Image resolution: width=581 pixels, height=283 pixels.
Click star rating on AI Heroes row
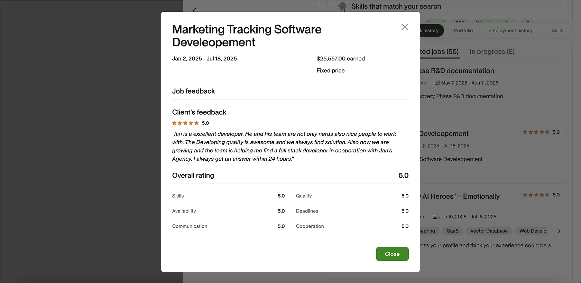[x=536, y=195]
